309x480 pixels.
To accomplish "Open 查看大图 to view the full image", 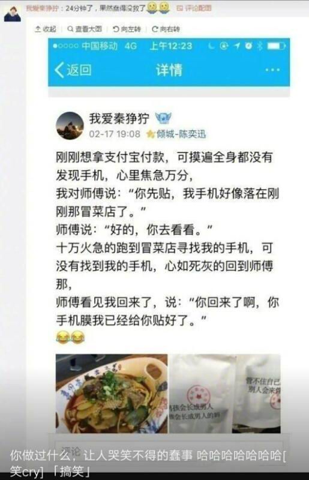I will click(x=84, y=29).
